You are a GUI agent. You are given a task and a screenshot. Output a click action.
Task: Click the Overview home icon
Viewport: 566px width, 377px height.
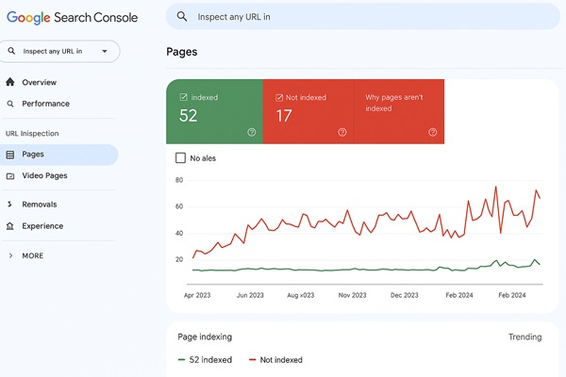pos(10,82)
